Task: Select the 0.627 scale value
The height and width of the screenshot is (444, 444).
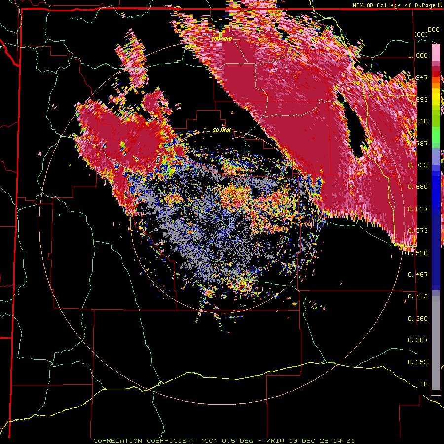Action: [x=418, y=209]
